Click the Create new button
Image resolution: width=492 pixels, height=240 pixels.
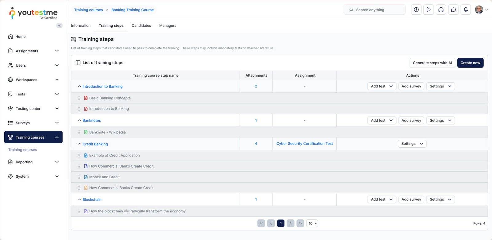470,63
